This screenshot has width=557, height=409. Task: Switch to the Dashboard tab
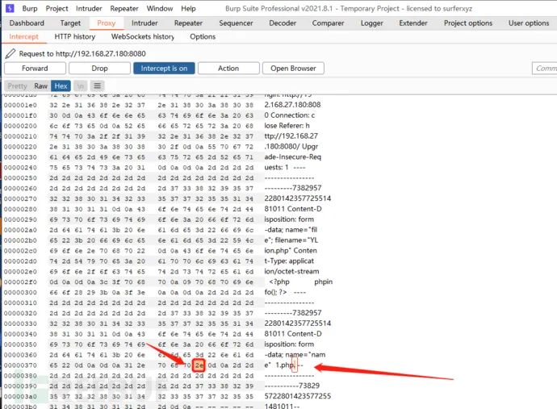tap(27, 23)
